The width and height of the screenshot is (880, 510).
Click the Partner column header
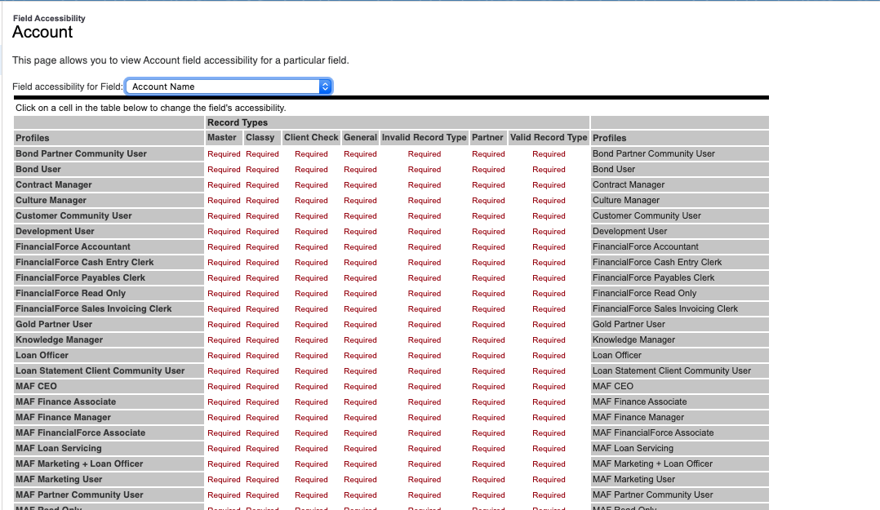pos(487,137)
